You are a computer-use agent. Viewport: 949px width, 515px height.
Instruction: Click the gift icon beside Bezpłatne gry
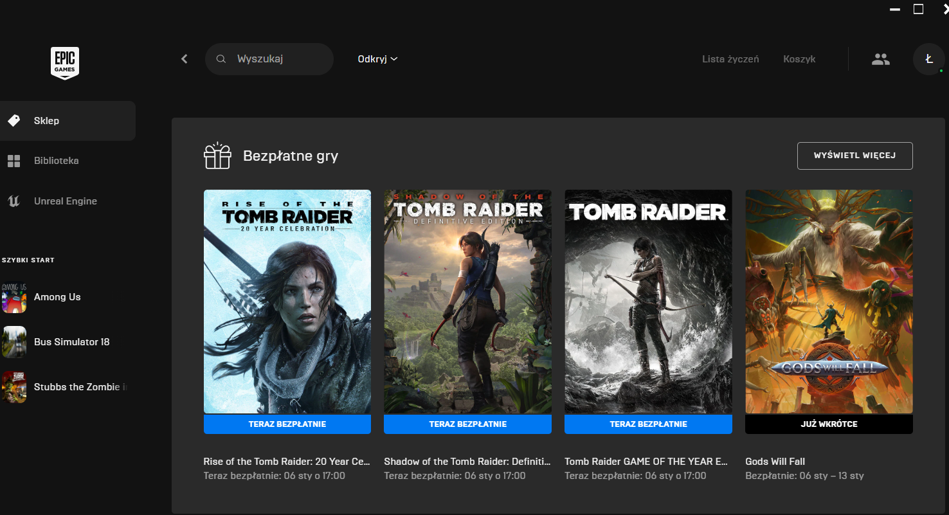coord(217,156)
